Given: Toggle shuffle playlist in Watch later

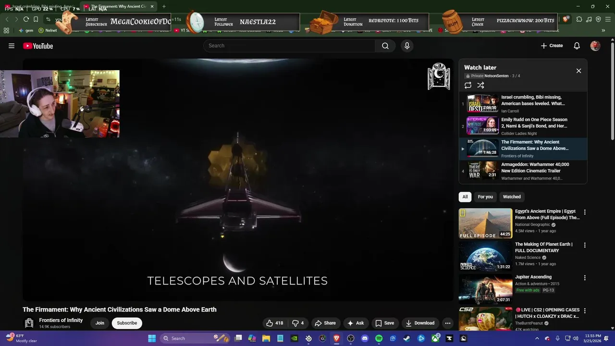Looking at the screenshot, I should coord(480,85).
